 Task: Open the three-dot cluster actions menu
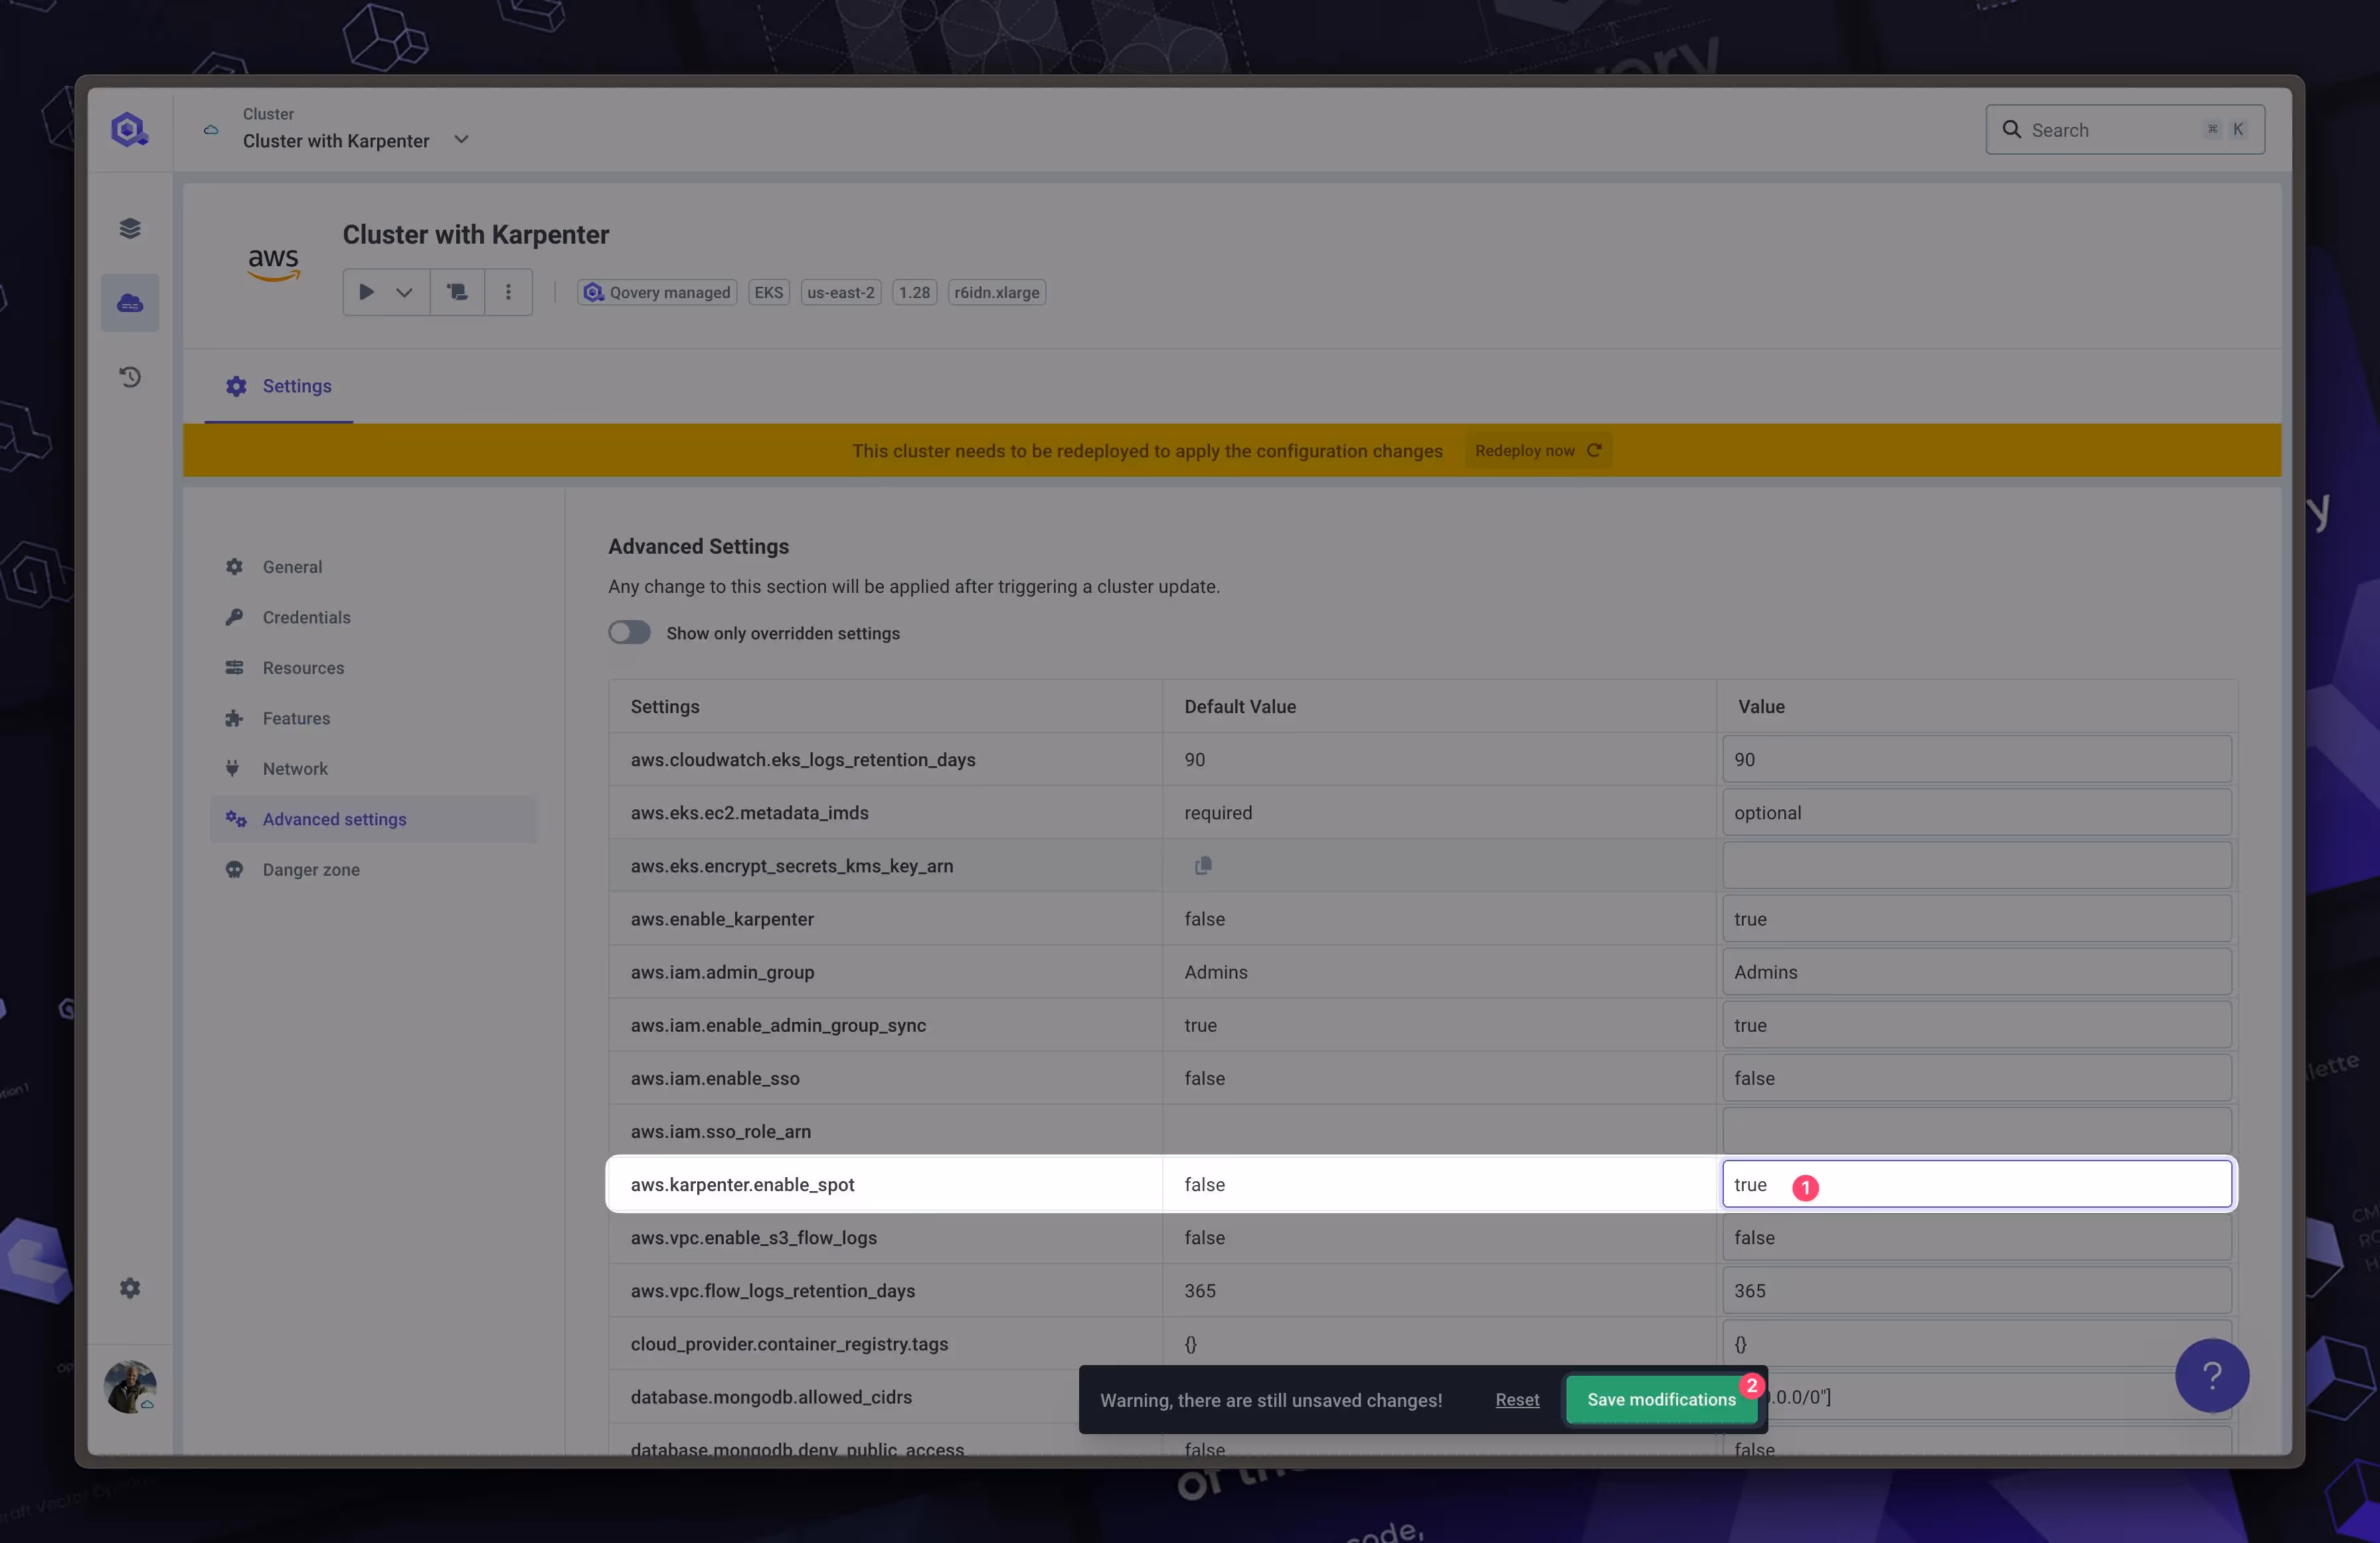click(508, 292)
